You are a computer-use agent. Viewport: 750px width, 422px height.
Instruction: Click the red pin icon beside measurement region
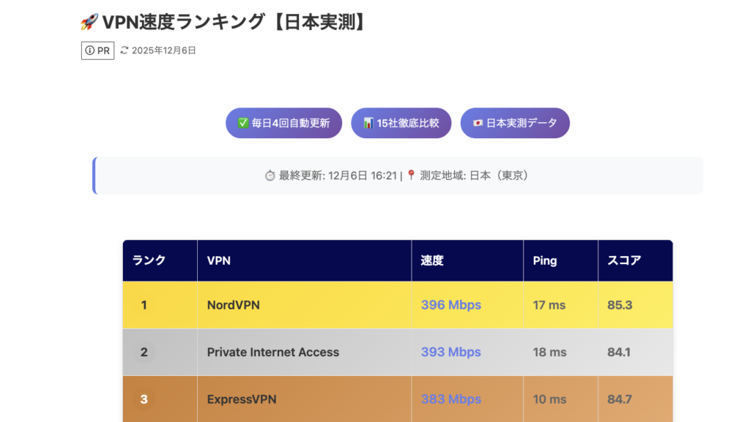click(411, 176)
